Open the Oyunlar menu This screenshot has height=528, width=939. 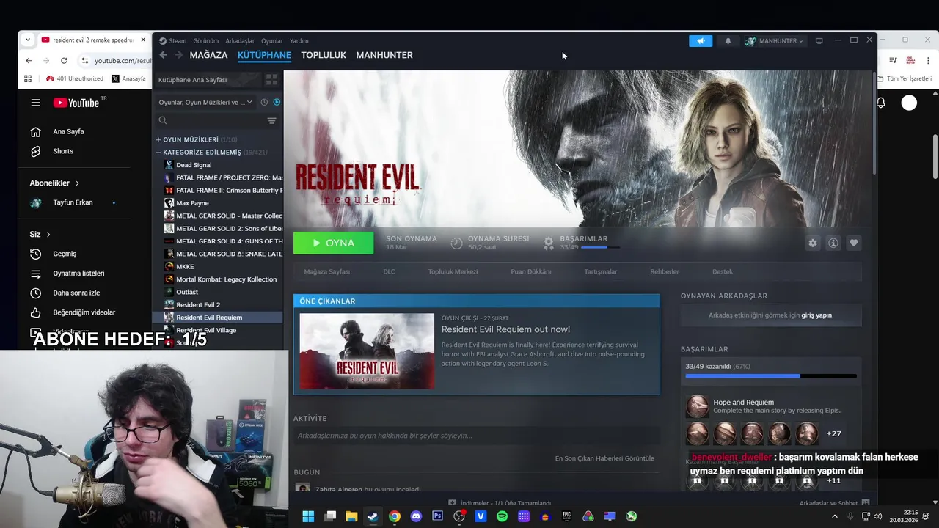pos(272,41)
